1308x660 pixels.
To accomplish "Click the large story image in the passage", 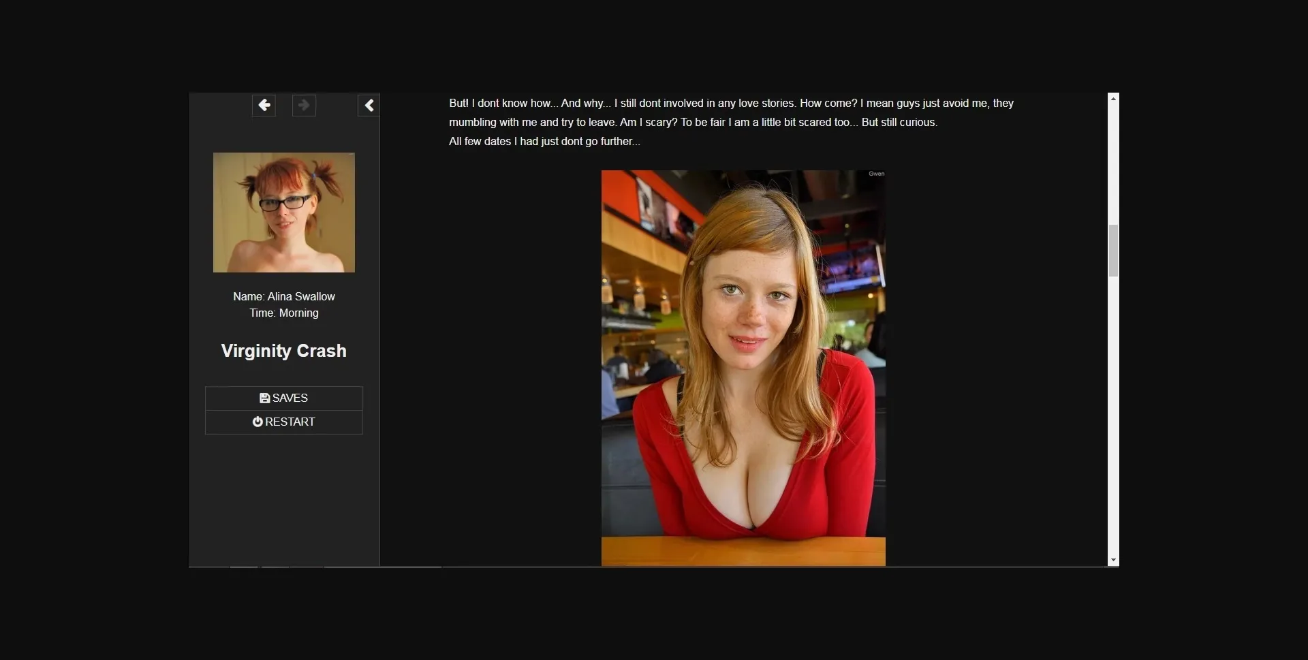I will point(743,368).
